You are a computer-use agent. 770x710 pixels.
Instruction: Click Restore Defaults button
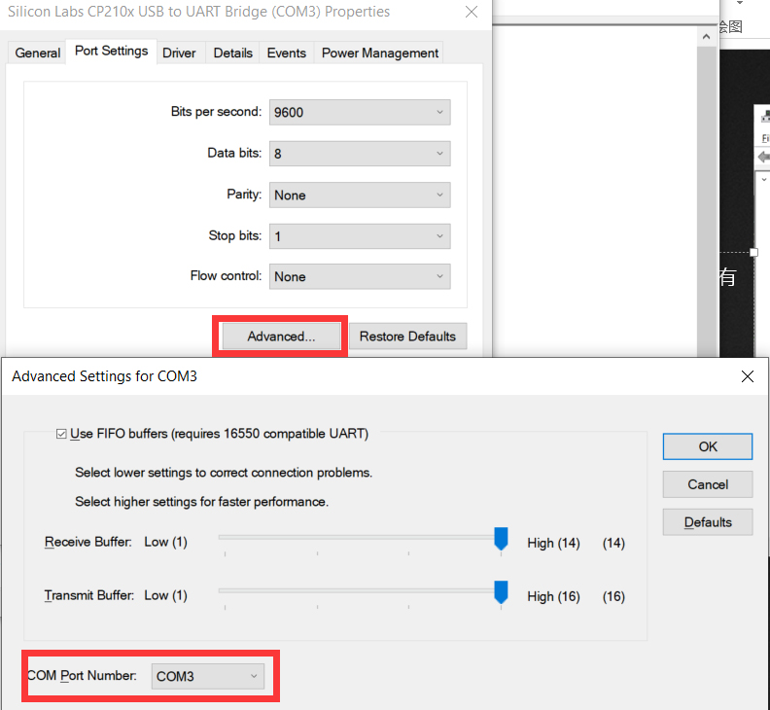point(407,337)
